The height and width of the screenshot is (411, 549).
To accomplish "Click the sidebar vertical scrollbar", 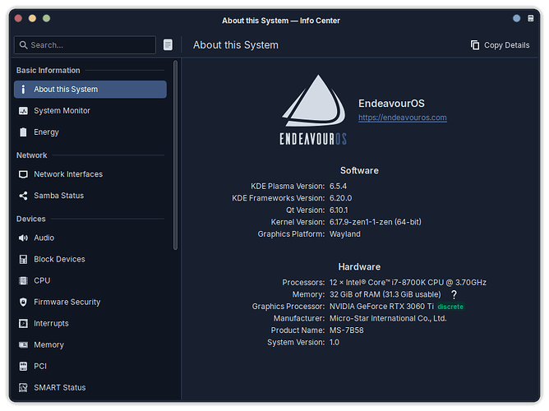I will click(x=175, y=155).
